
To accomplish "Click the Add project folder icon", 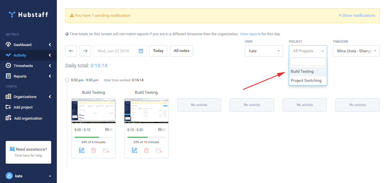I will pos(8,107).
